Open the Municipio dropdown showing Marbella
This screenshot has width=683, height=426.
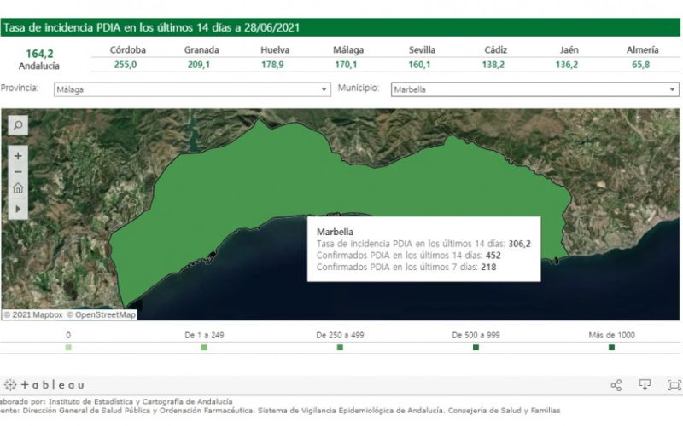535,89
